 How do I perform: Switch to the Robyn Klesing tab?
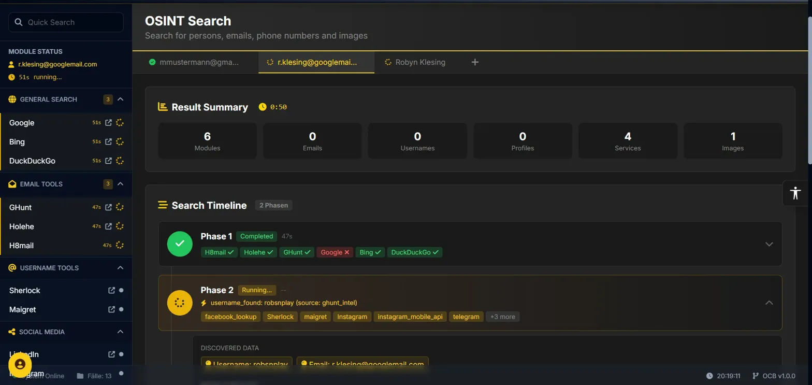pyautogui.click(x=415, y=62)
